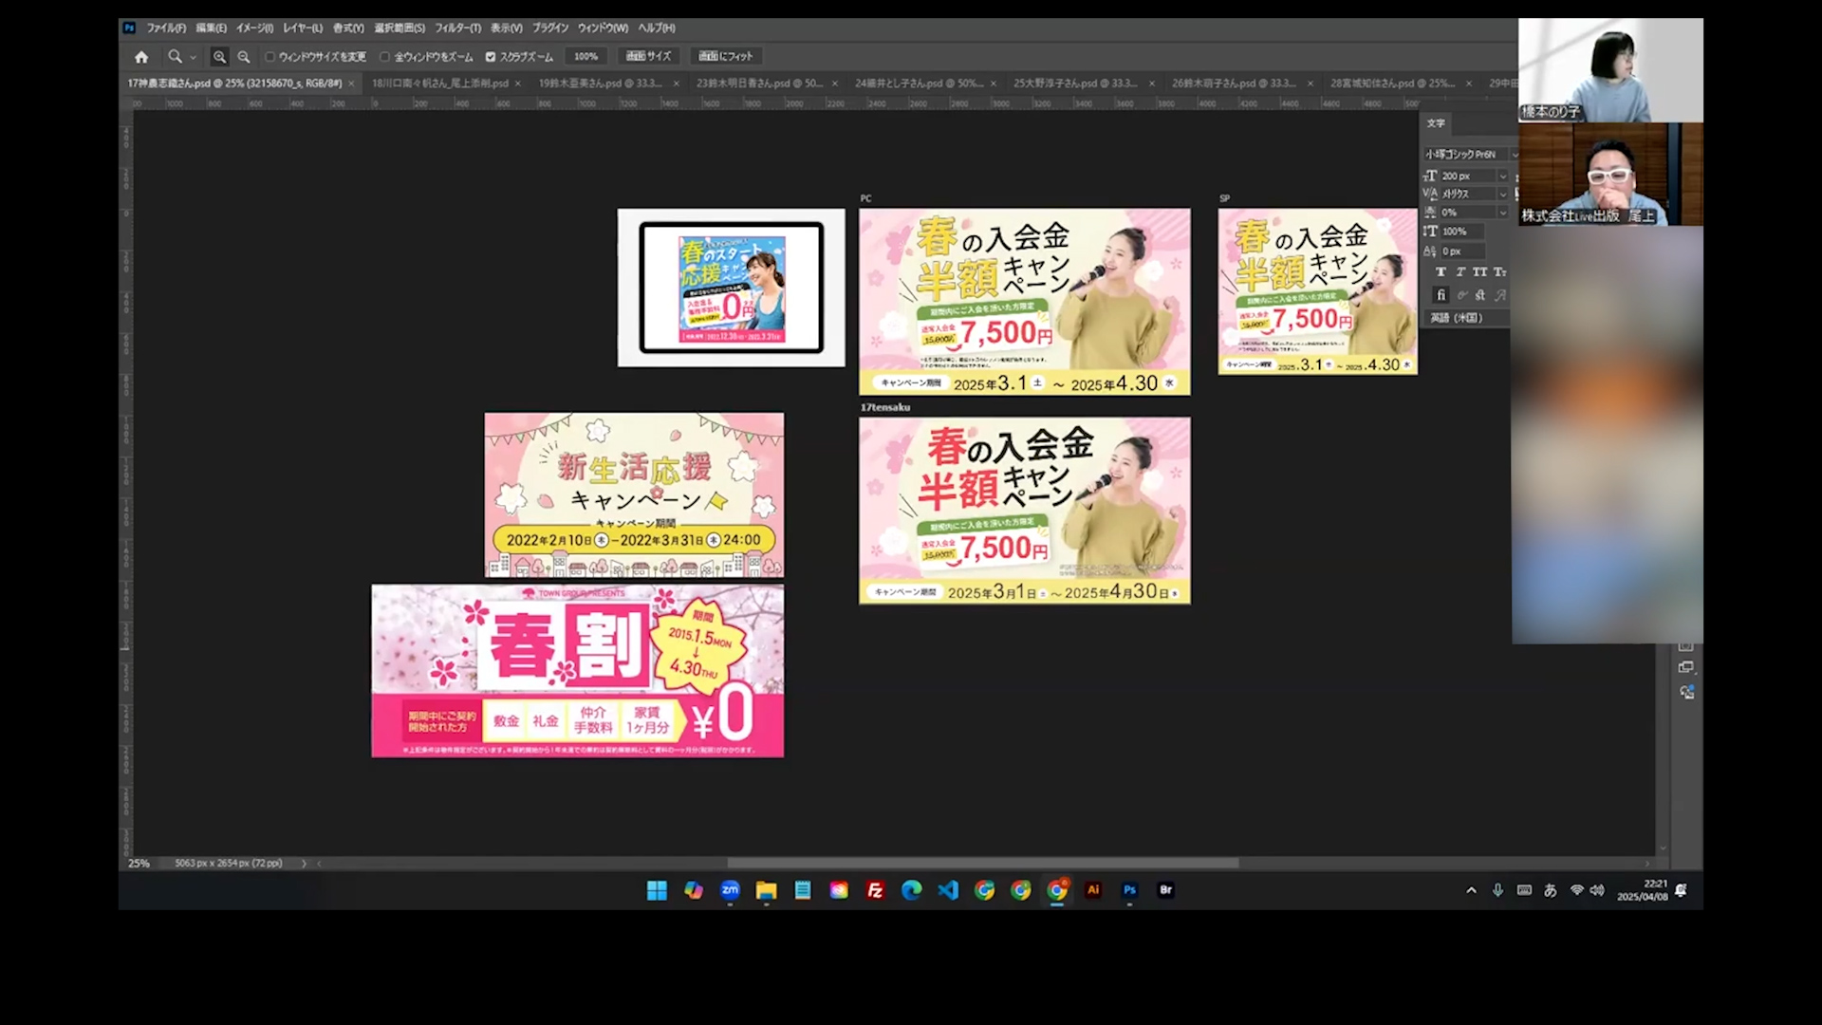1822x1025 pixels.
Task: Toggle Faux Italic text style
Action: pos(1460,272)
